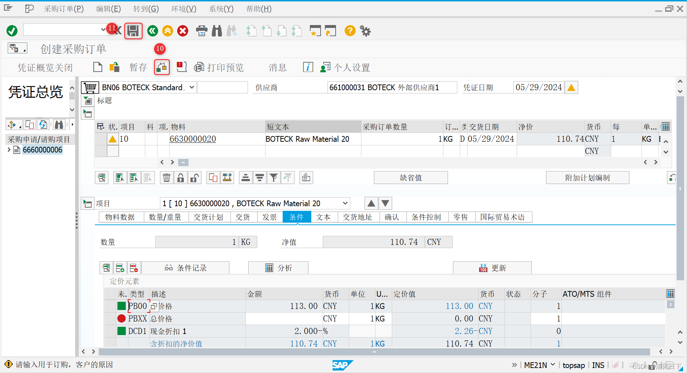Image resolution: width=687 pixels, height=373 pixels.
Task: Collapse the item detail section expander
Action: point(88,204)
